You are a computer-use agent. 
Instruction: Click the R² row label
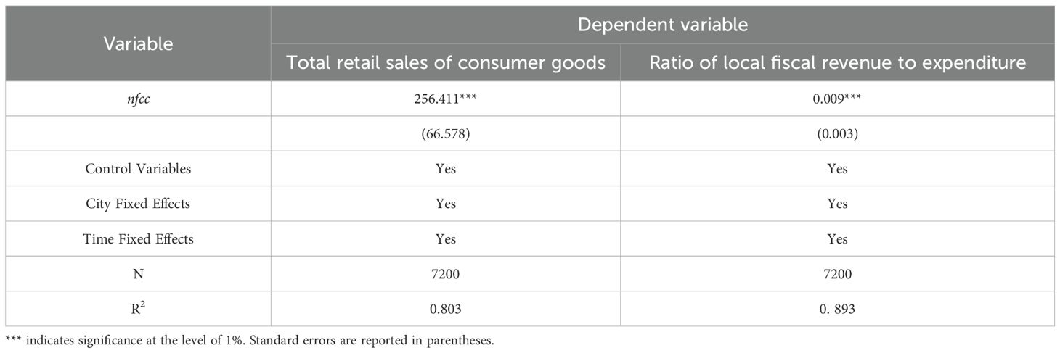138,308
